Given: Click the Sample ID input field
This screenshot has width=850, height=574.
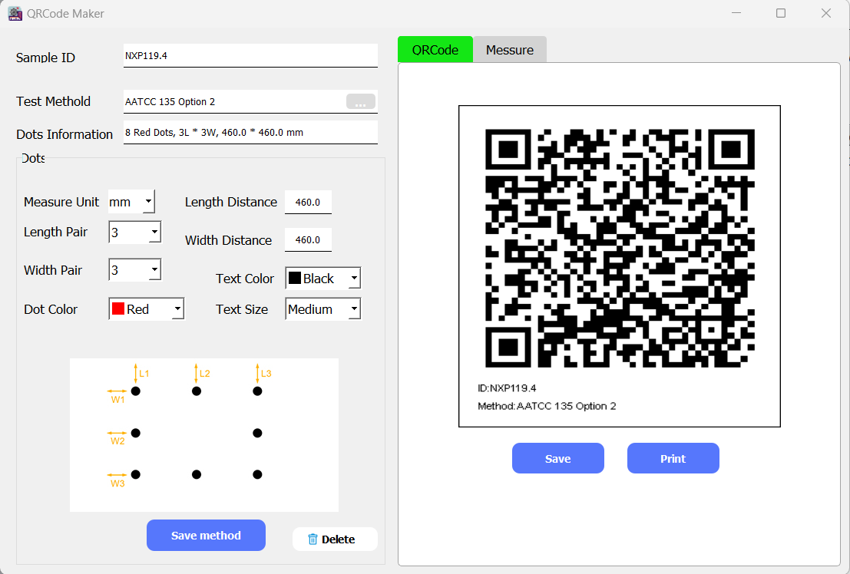Looking at the screenshot, I should click(250, 56).
